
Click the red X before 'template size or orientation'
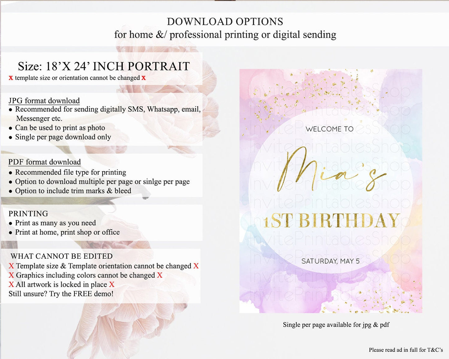coord(11,78)
